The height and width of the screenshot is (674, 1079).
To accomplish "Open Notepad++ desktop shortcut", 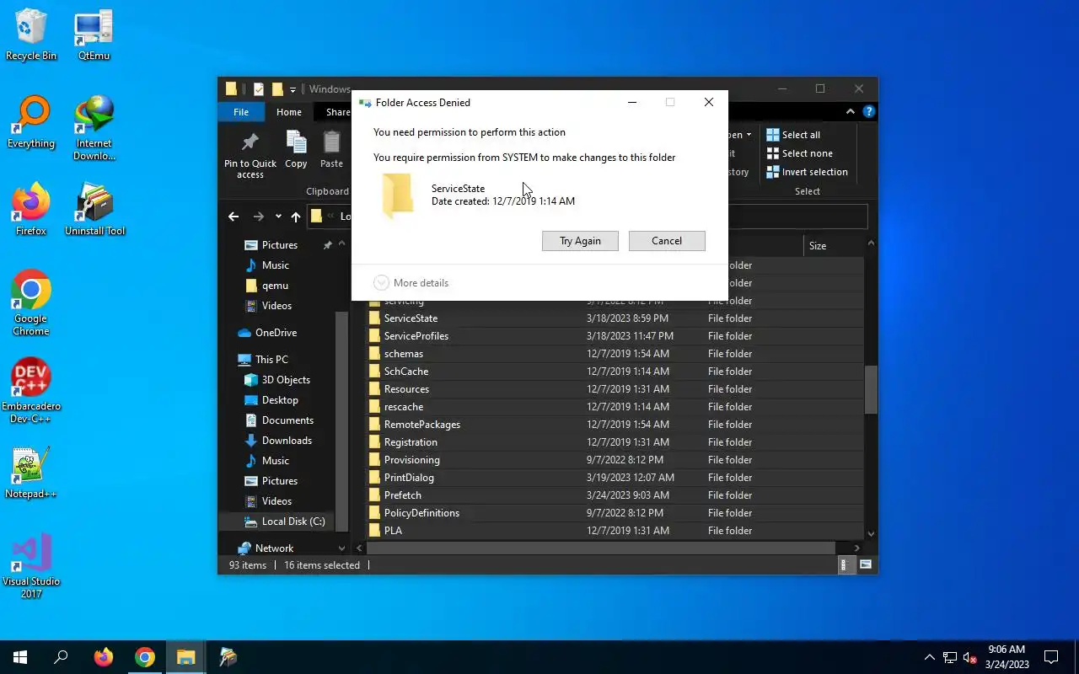I will [x=31, y=473].
